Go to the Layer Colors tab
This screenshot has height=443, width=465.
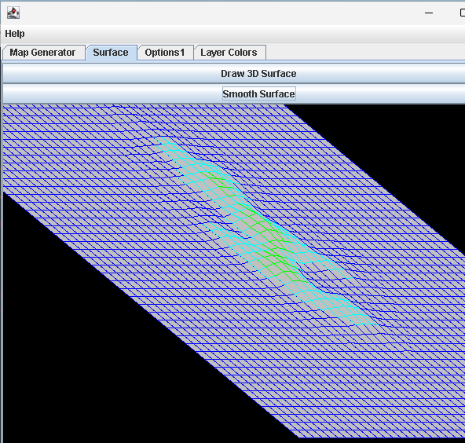click(229, 53)
